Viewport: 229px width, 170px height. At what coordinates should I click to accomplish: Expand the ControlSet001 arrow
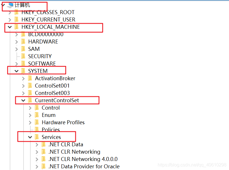point(23,86)
